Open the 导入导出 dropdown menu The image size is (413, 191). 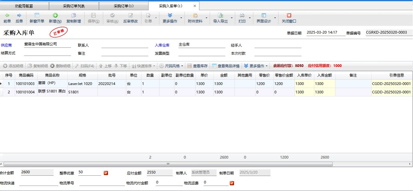231,18
